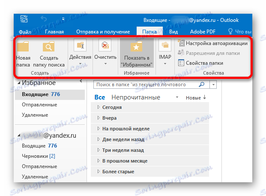Click the Send/Receive All Folders quick-access icon
Viewport: 266px width, 196px height.
point(24,19)
